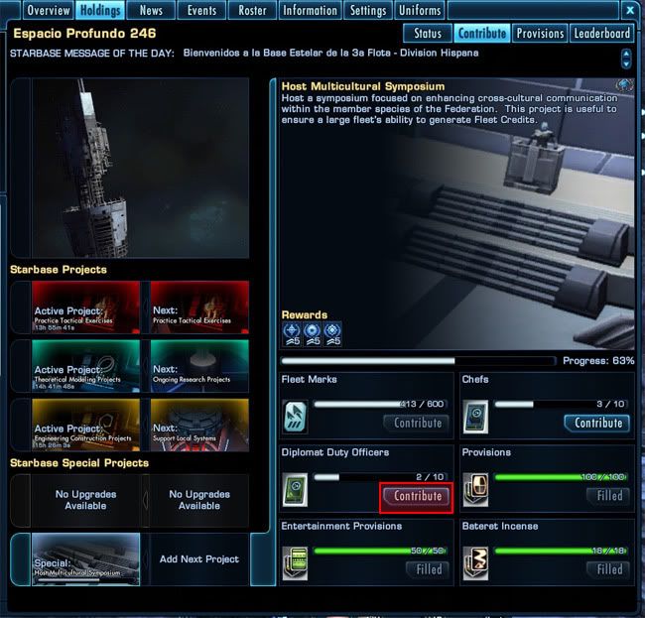Click the Chefs duty officer card icon
Screen dimensions: 645x618
[475, 417]
